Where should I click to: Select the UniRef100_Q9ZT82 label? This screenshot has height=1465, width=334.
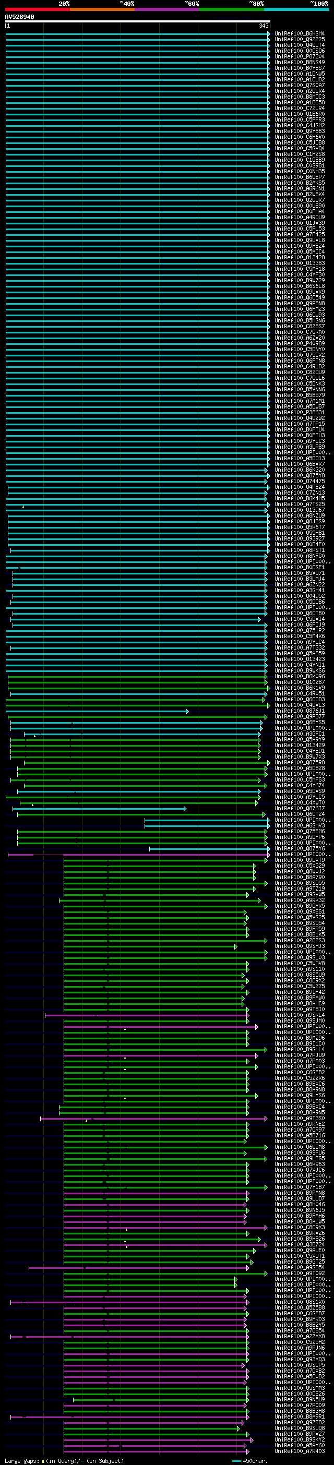(299, 1422)
